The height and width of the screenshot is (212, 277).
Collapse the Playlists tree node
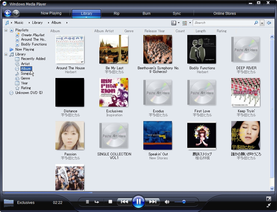(x=6, y=30)
